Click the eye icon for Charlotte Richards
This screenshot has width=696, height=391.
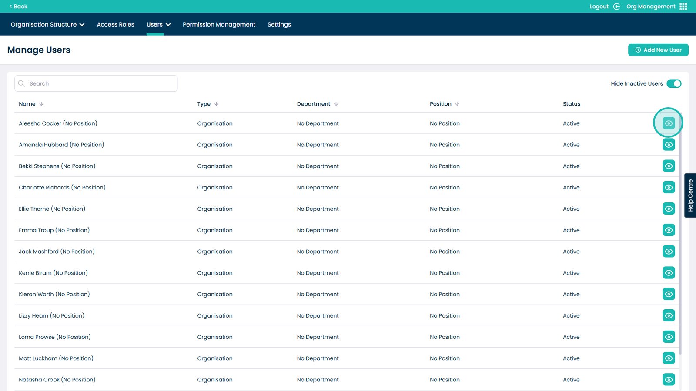[668, 187]
